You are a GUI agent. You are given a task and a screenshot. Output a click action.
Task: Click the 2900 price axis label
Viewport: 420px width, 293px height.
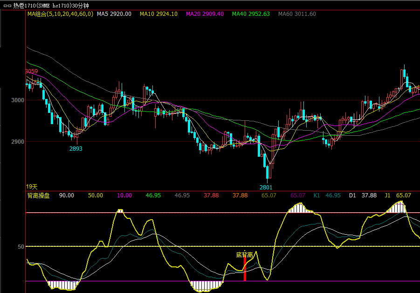[x=18, y=142]
